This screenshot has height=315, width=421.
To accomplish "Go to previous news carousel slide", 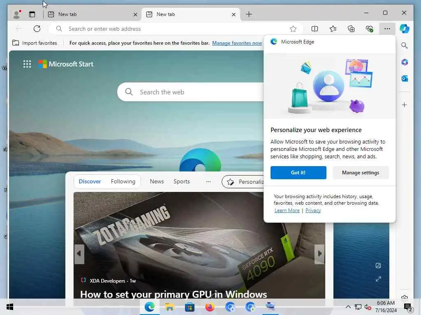I will 79,253.
